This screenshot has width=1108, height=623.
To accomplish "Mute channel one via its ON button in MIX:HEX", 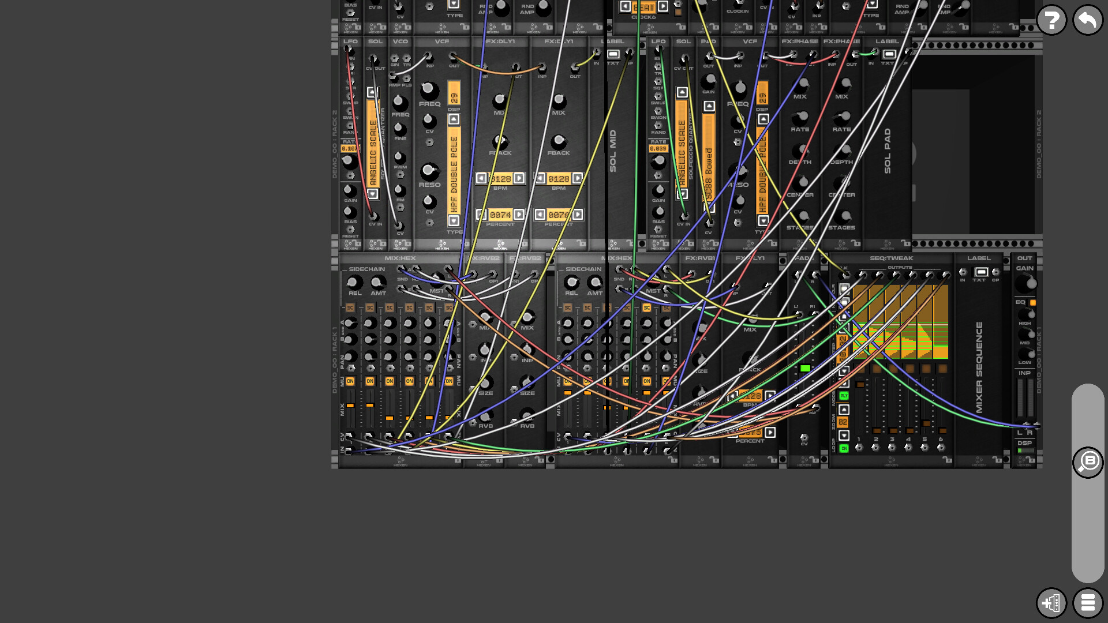I will [x=350, y=381].
